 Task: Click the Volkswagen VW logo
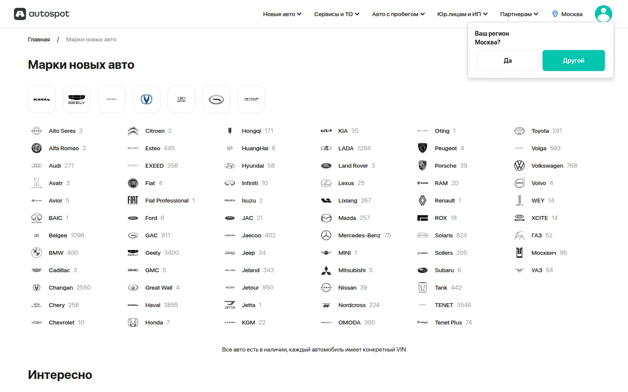click(519, 166)
